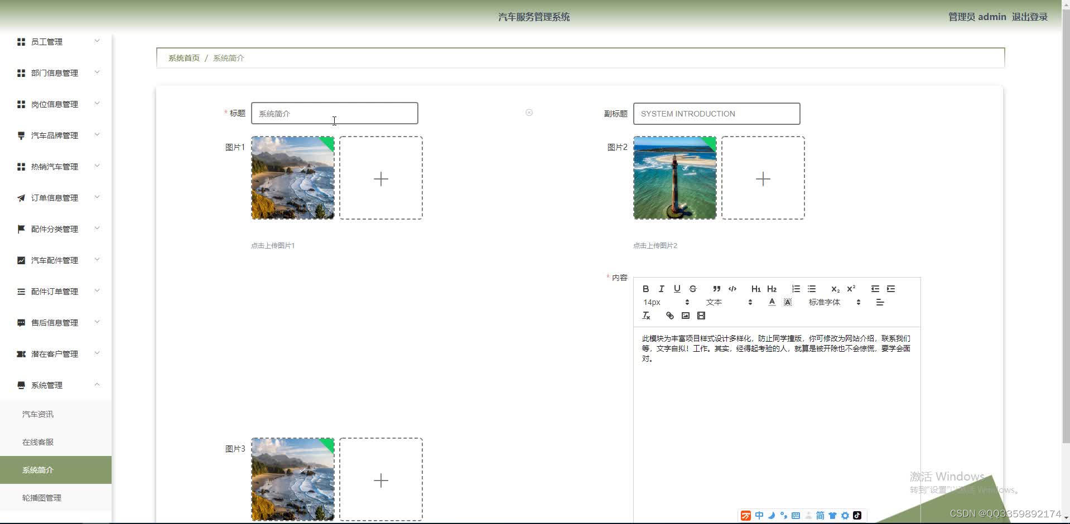This screenshot has height=524, width=1070.
Task: Insert an image into the editor
Action: point(685,316)
